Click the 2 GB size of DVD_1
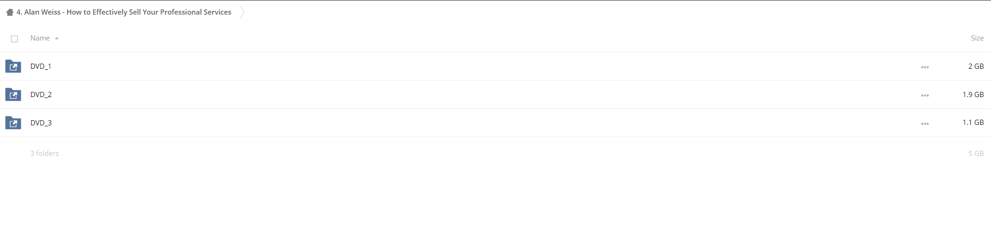Viewport: 991px width, 229px height. pyautogui.click(x=976, y=66)
